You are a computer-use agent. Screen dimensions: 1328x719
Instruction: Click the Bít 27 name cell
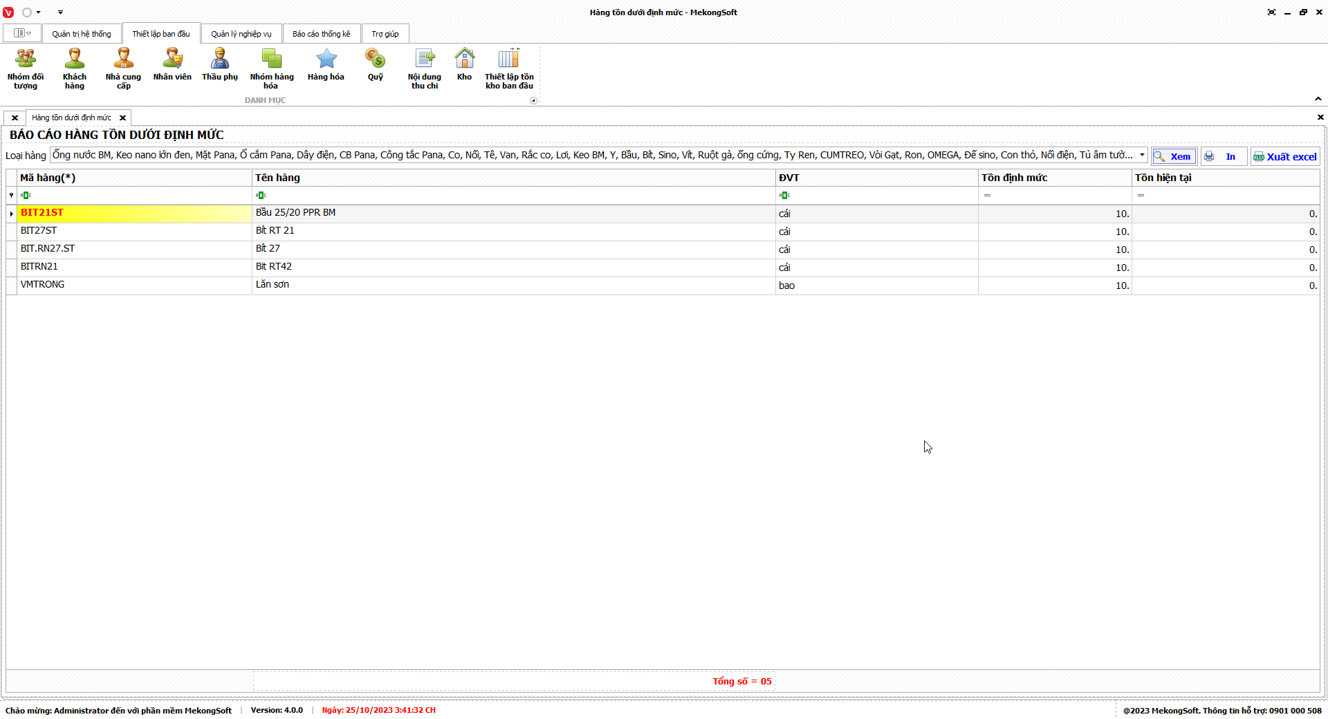point(513,250)
